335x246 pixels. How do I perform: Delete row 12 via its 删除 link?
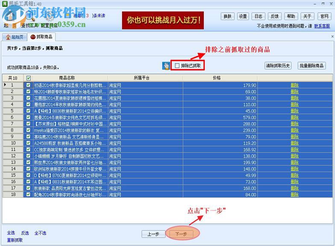[294, 156]
